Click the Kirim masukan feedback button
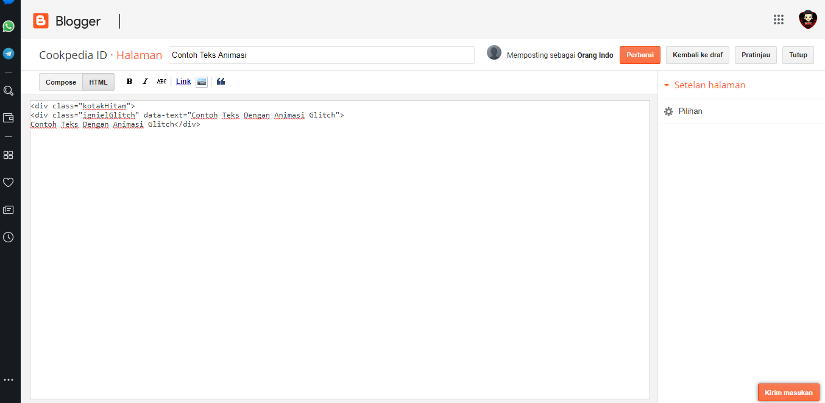The height and width of the screenshot is (403, 825). 788,393
